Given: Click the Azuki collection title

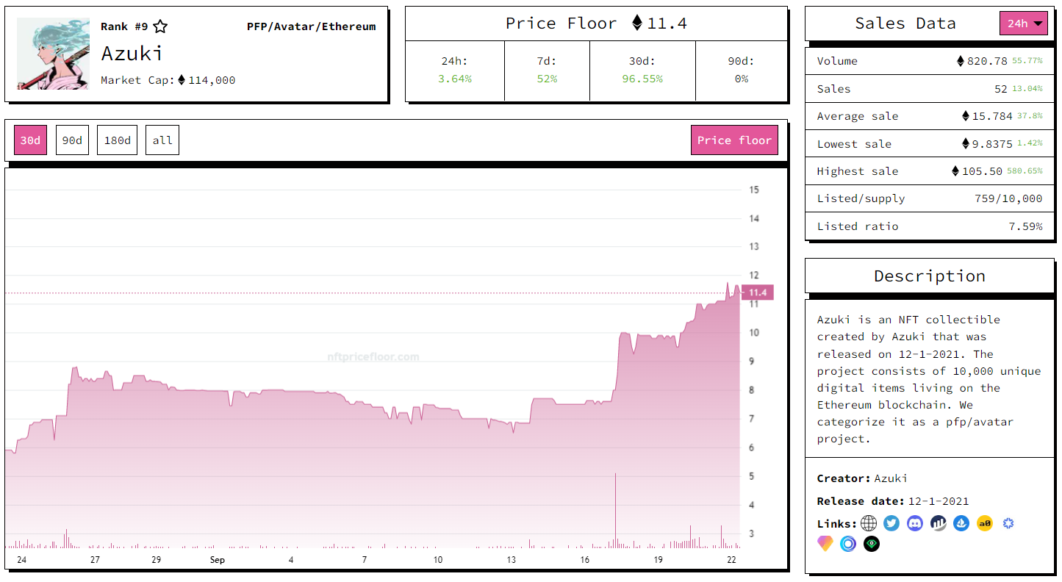Looking at the screenshot, I should [x=132, y=53].
